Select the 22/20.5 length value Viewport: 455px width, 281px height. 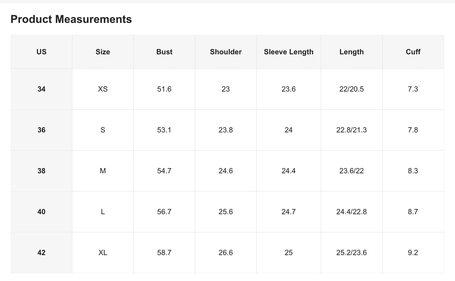tap(352, 89)
